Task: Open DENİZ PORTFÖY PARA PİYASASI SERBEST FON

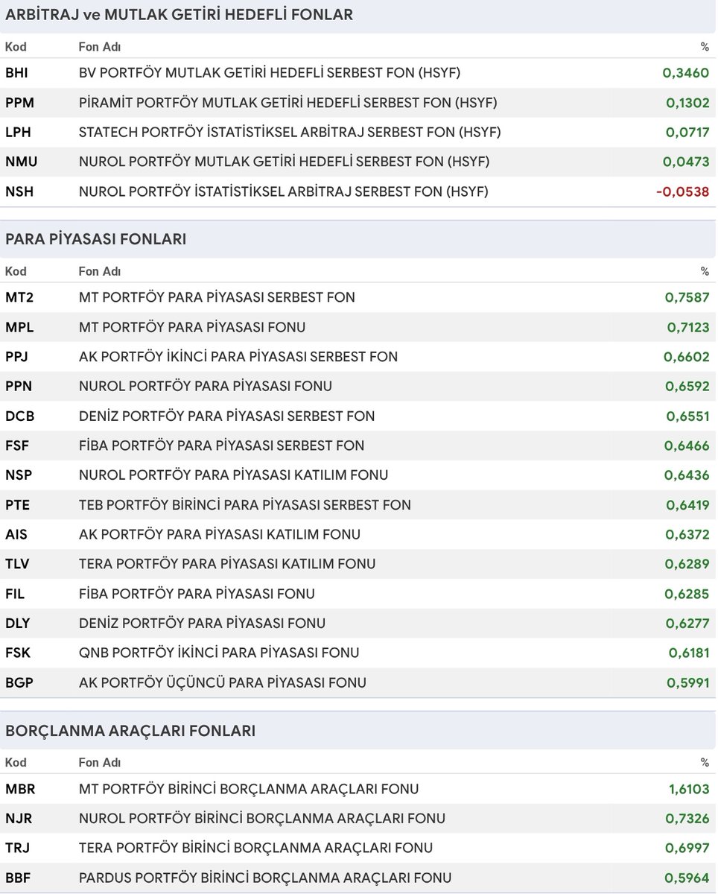Action: click(x=226, y=416)
